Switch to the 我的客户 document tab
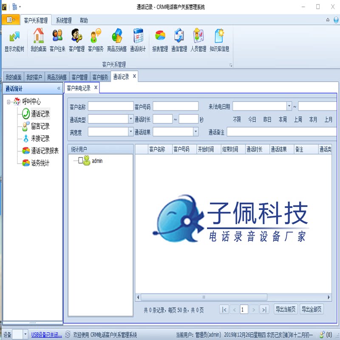 click(x=34, y=77)
